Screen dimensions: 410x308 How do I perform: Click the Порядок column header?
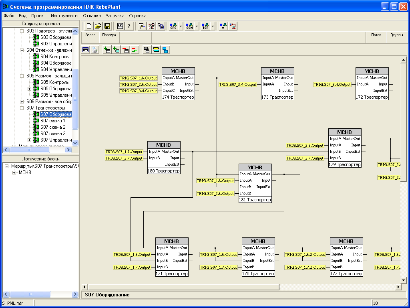click(109, 35)
